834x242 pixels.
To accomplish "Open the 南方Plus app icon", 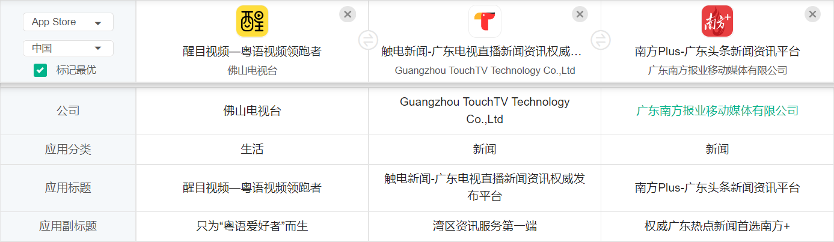I will point(717,21).
